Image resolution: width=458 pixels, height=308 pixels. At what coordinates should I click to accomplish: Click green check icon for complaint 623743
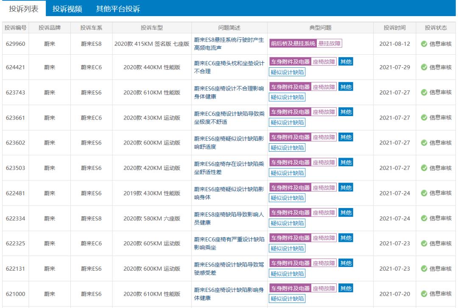pyautogui.click(x=424, y=92)
